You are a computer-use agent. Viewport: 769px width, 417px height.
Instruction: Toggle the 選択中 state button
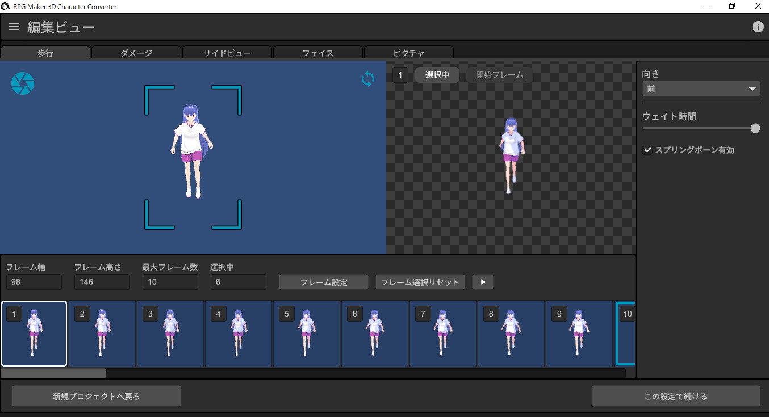(x=436, y=74)
